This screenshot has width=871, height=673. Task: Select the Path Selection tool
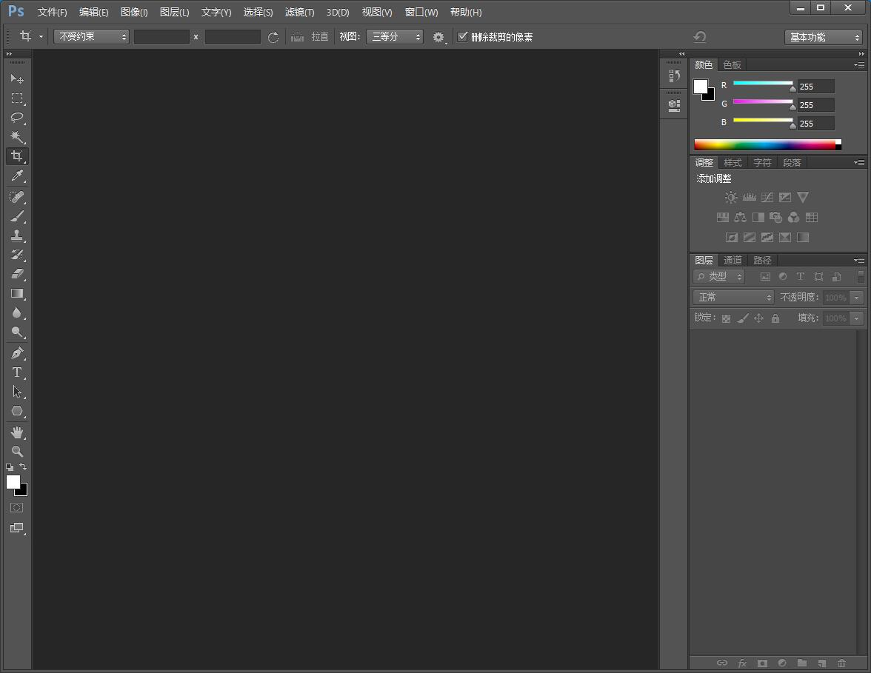(16, 392)
